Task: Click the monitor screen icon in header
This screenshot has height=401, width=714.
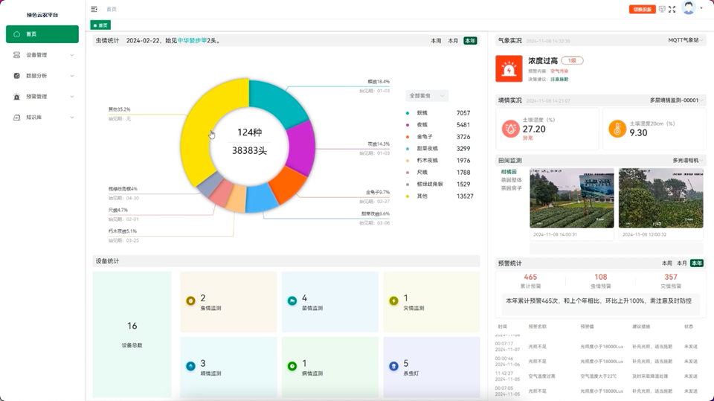Action: (x=662, y=10)
